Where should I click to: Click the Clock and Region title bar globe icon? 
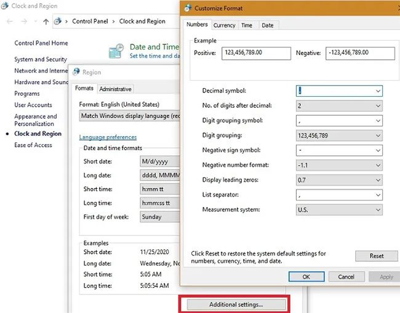4,6
